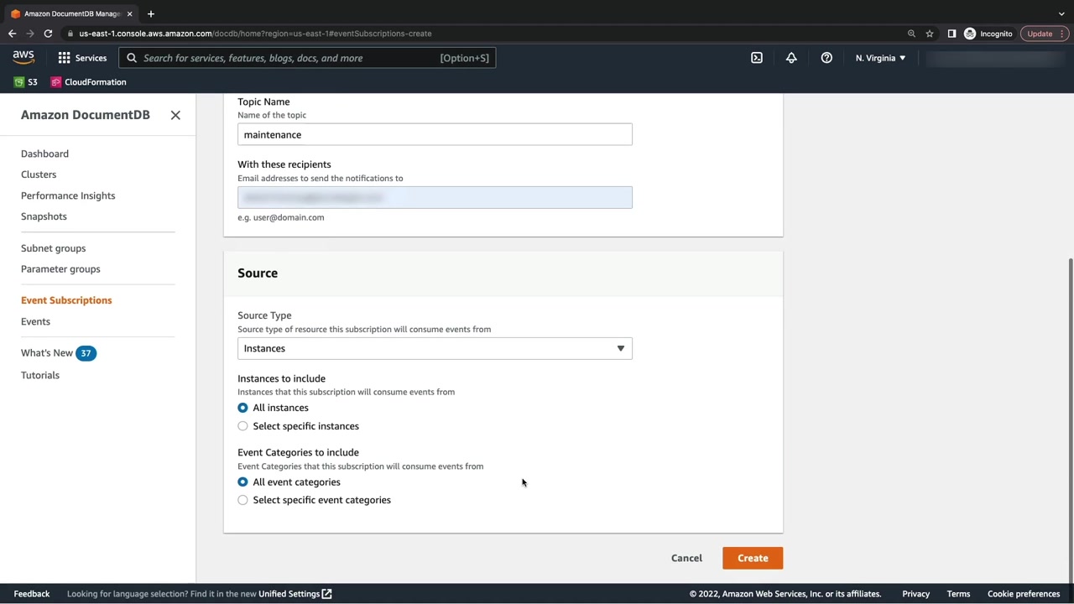
Task: Open the help question mark icon
Action: (x=826, y=58)
